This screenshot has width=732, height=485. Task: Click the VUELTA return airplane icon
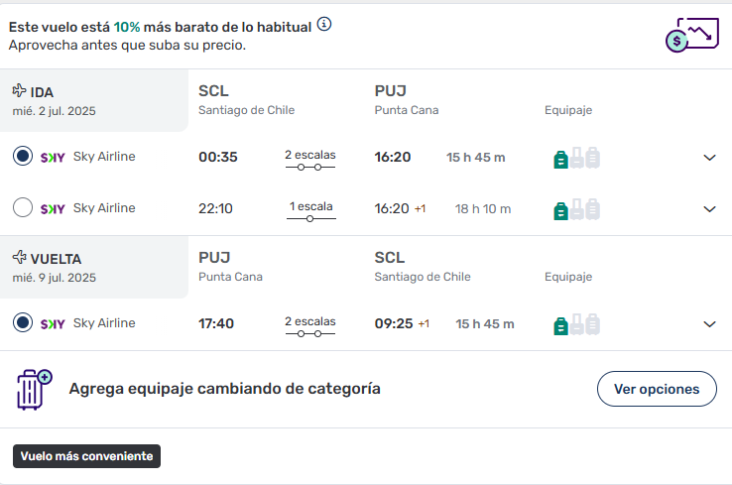pyautogui.click(x=19, y=257)
